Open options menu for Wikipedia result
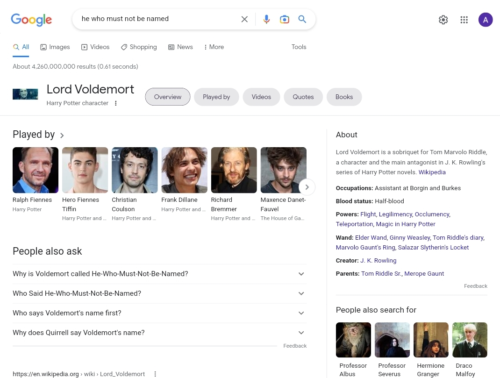The image size is (500, 378). 155,374
